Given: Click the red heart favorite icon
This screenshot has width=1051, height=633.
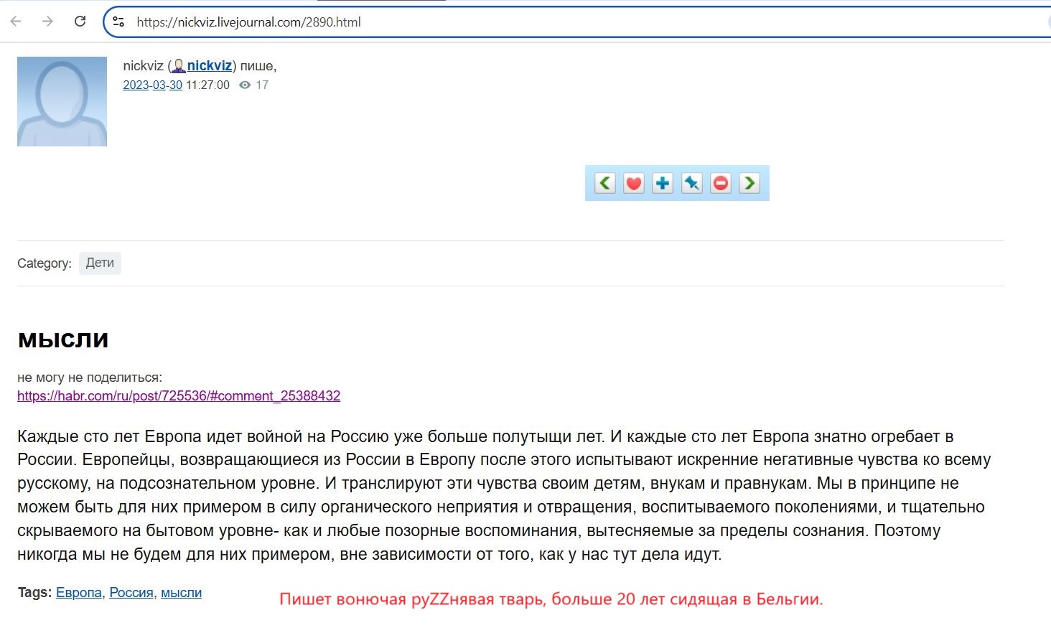Looking at the screenshot, I should pos(634,183).
